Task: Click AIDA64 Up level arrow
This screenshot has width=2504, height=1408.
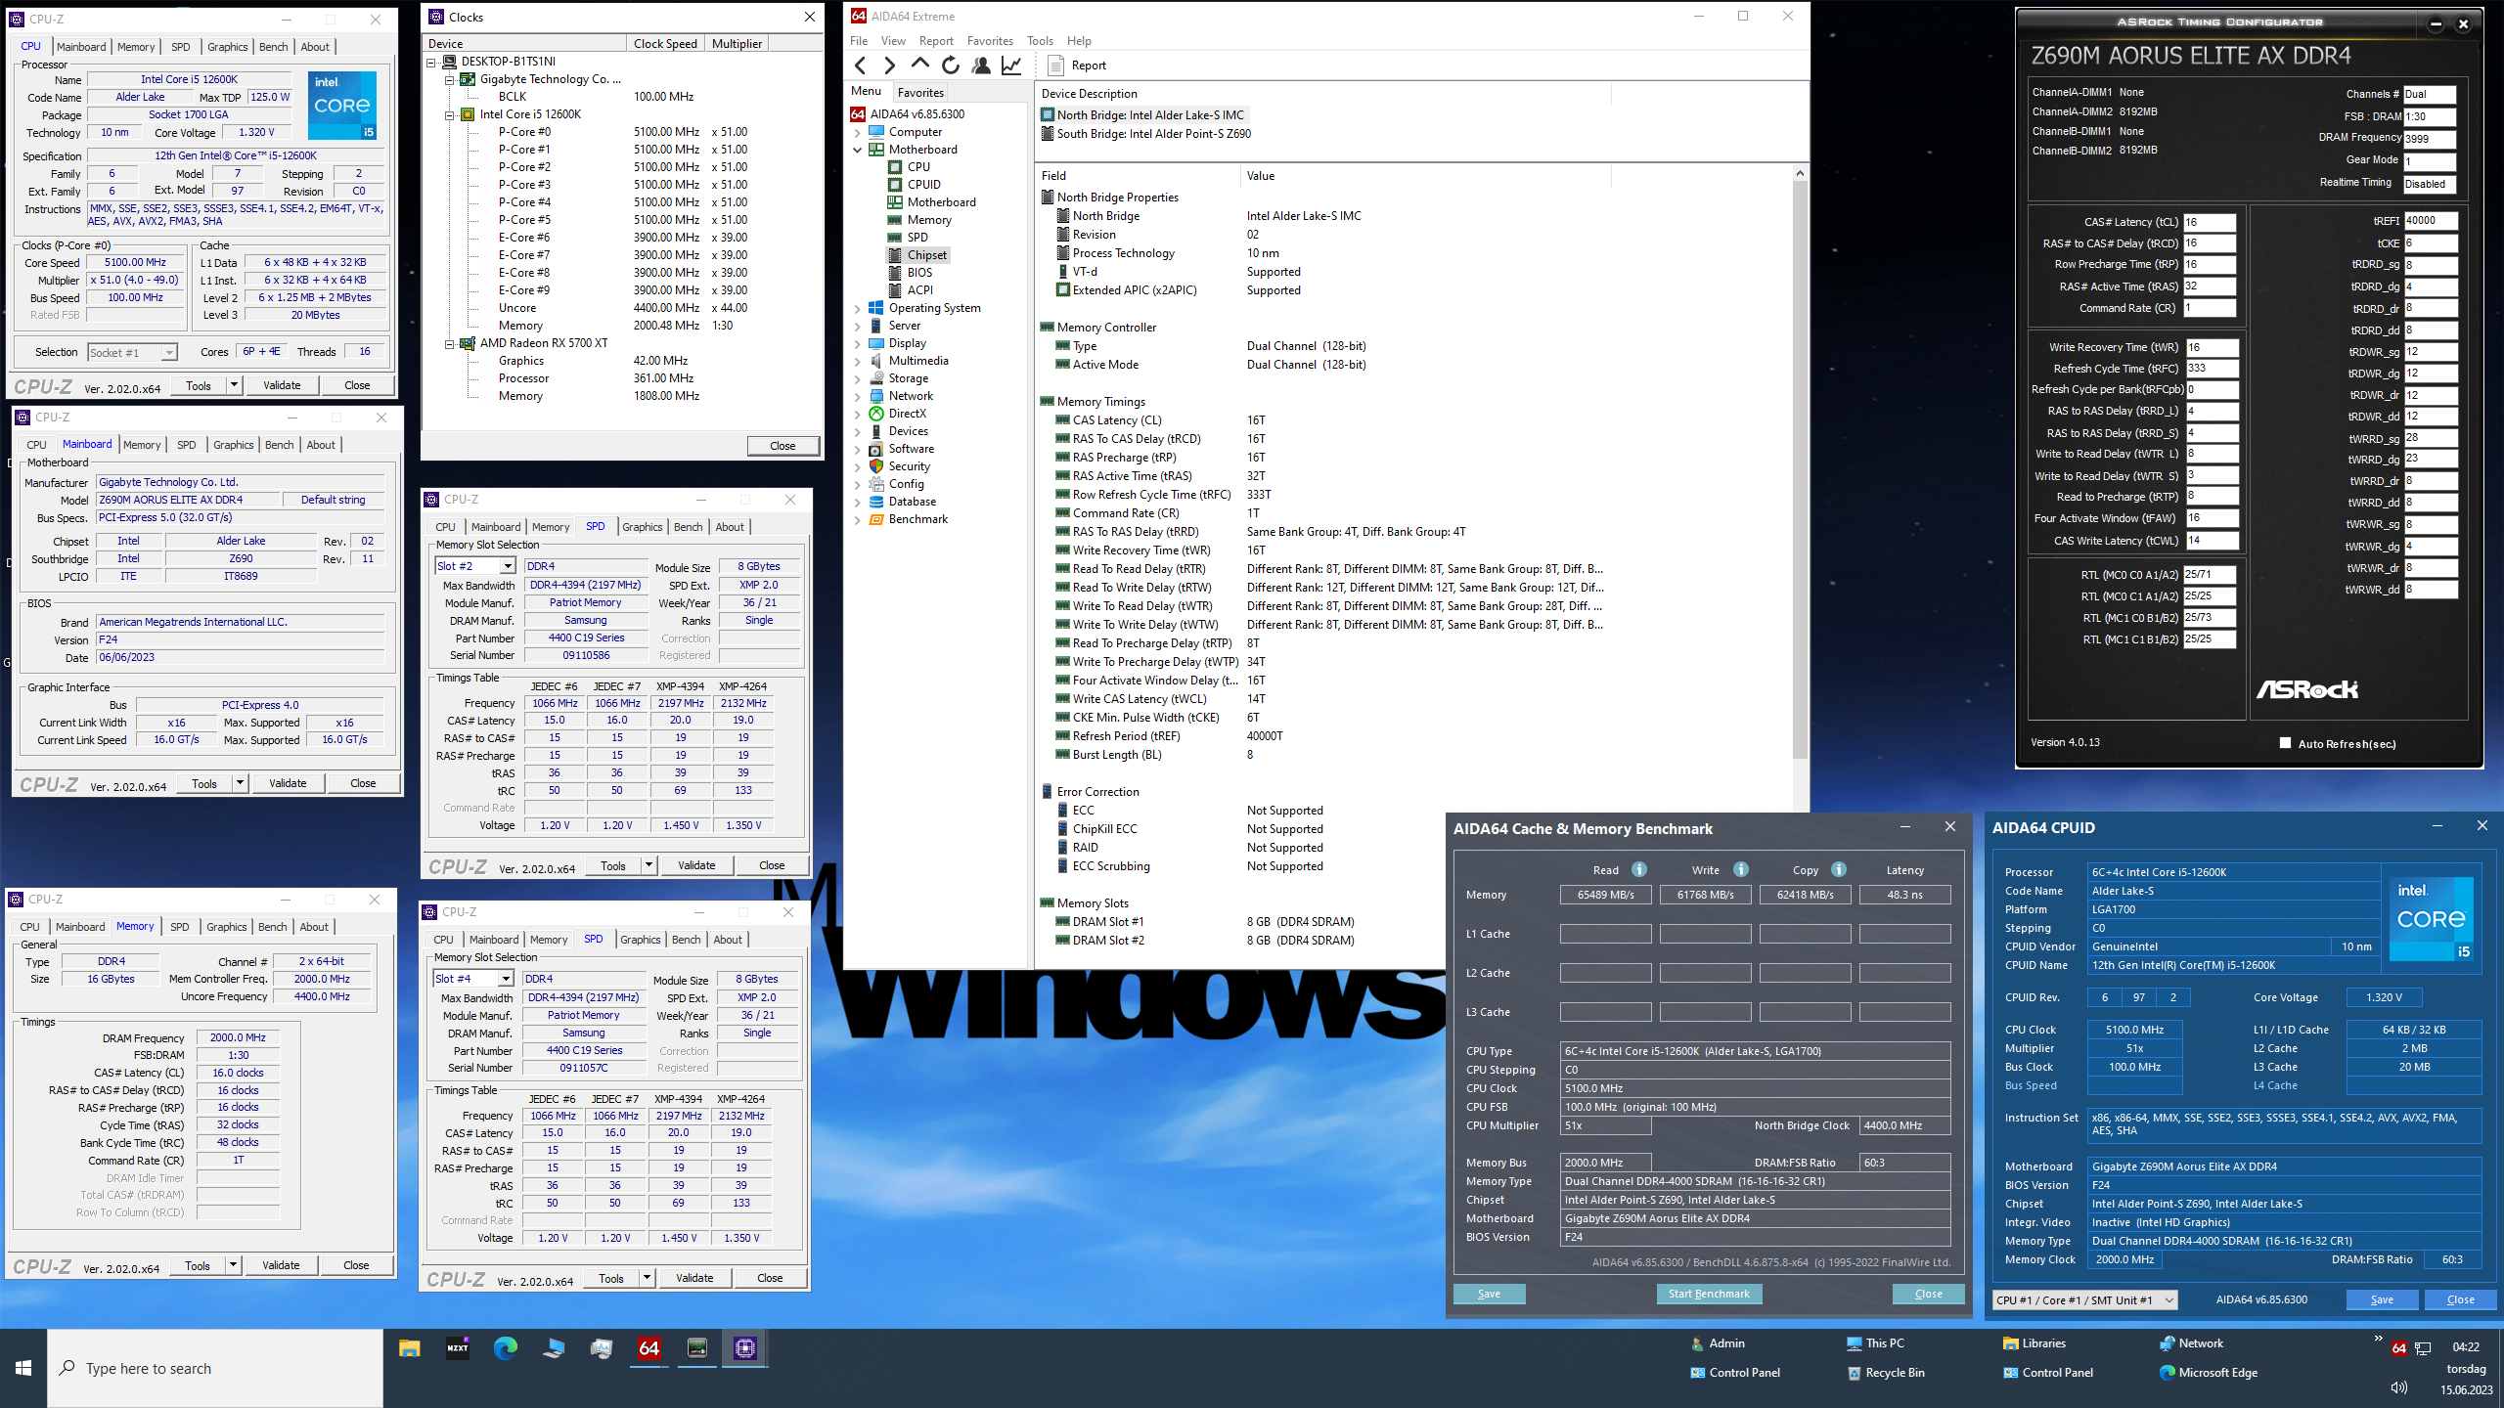Action: point(919,65)
